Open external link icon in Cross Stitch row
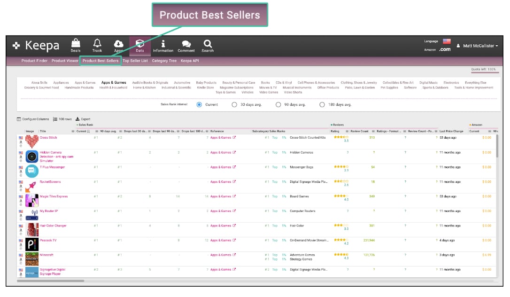Screen dimensions: 510x297 click(234, 138)
